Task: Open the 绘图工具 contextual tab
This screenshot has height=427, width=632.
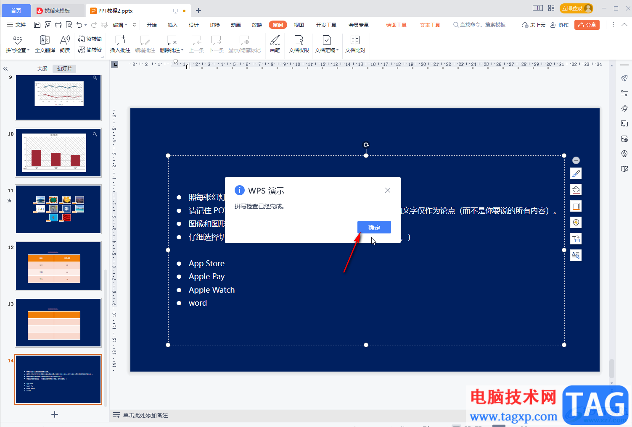Action: (396, 25)
